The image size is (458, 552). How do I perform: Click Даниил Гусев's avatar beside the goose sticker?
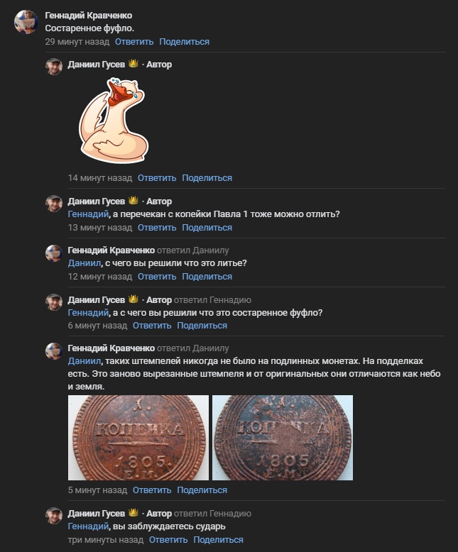[54, 67]
